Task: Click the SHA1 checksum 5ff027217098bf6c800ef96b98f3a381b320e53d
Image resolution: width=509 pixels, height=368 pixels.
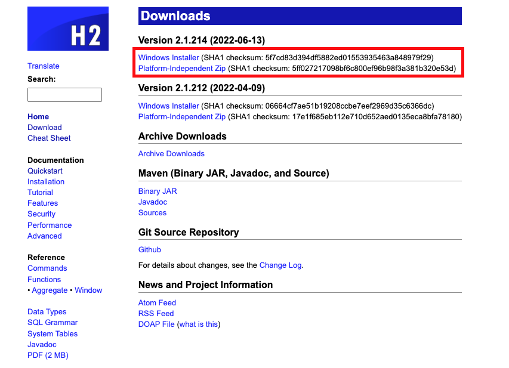Action: click(373, 68)
